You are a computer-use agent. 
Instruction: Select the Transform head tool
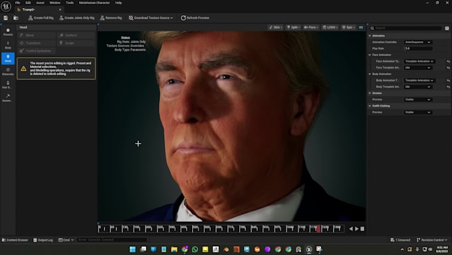pyautogui.click(x=37, y=43)
